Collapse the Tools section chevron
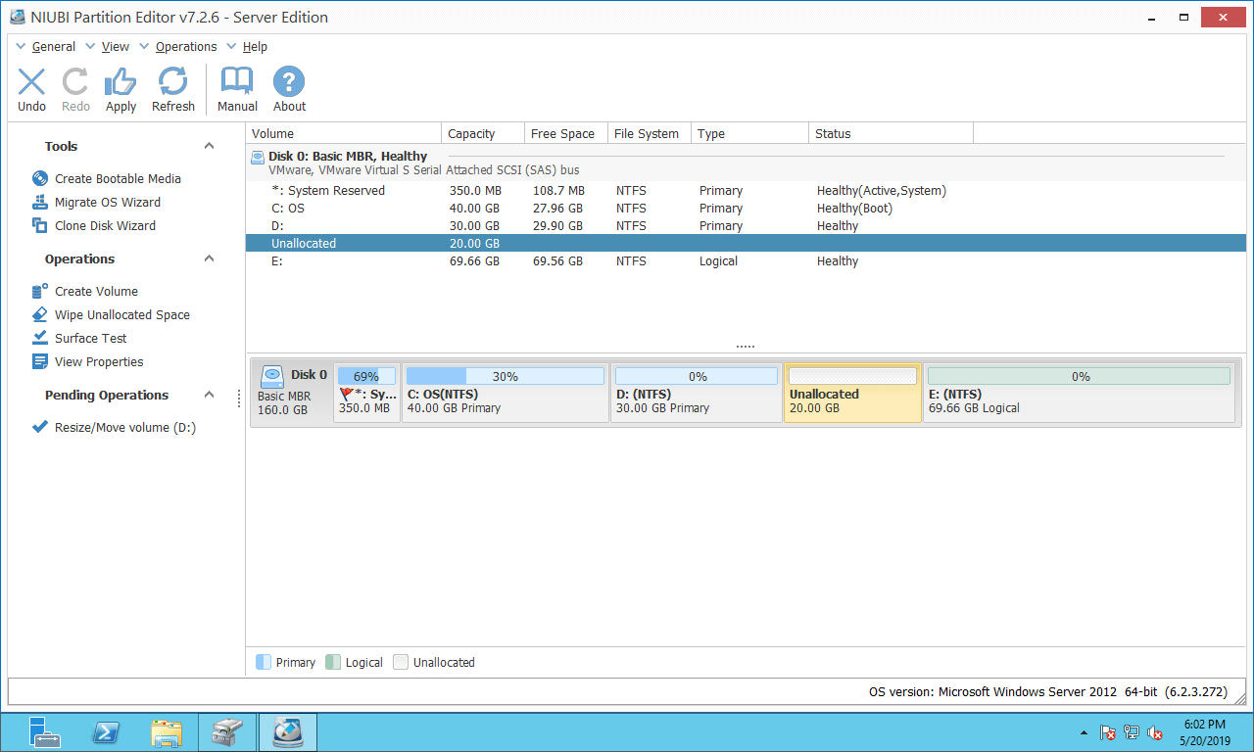Image resolution: width=1254 pixels, height=752 pixels. click(x=209, y=146)
